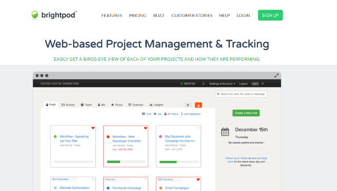Open the FEATURES menu item
The height and width of the screenshot is (191, 337).
tap(112, 15)
